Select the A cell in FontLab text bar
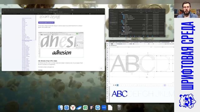The height and width of the screenshot is (112, 200). [x=113, y=85]
